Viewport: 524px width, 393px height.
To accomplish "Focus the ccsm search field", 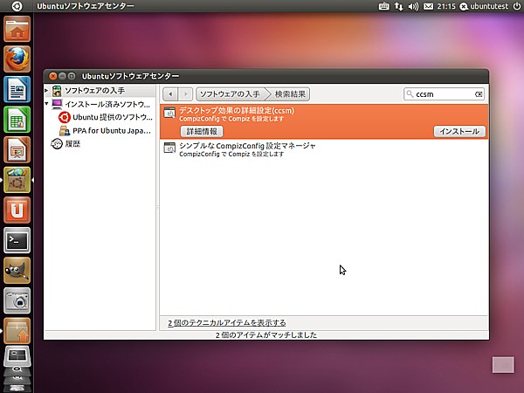I will pyautogui.click(x=445, y=94).
